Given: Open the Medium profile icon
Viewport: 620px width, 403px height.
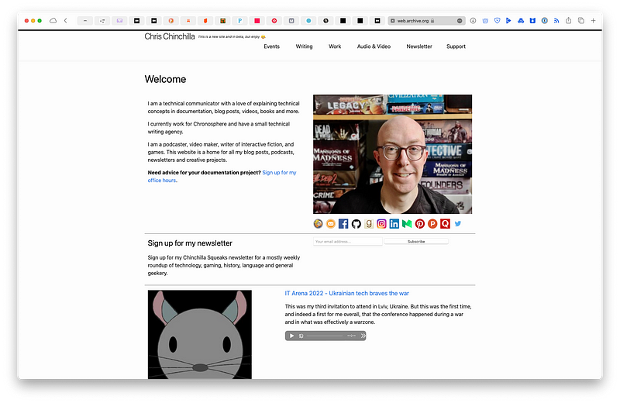Looking at the screenshot, I should pyautogui.click(x=407, y=224).
